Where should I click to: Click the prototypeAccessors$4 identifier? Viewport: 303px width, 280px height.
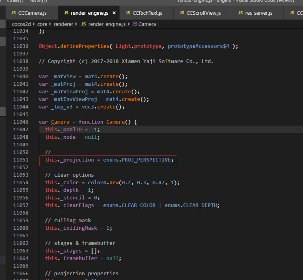[x=198, y=46]
